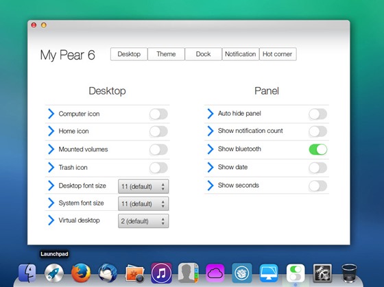
Task: Switch to the Notification tab
Action: click(x=241, y=54)
